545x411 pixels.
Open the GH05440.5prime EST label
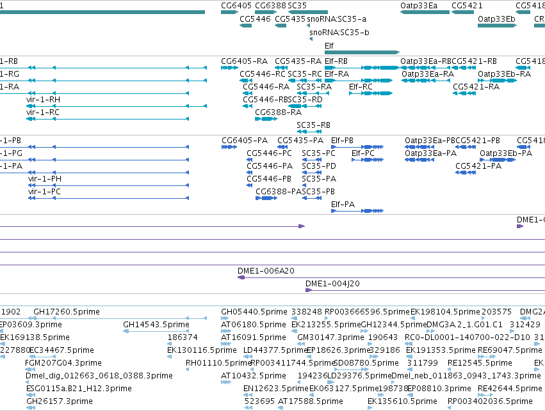pyautogui.click(x=254, y=312)
